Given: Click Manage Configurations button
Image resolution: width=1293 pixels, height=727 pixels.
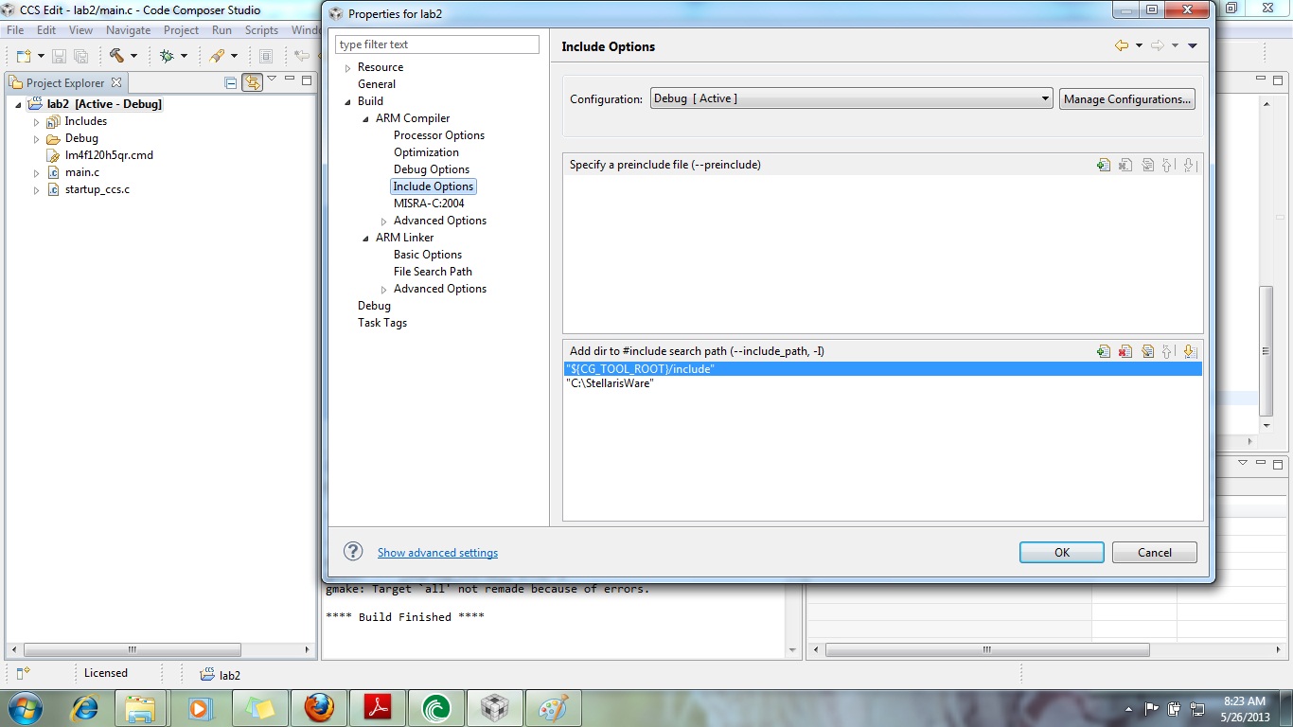Looking at the screenshot, I should point(1126,98).
